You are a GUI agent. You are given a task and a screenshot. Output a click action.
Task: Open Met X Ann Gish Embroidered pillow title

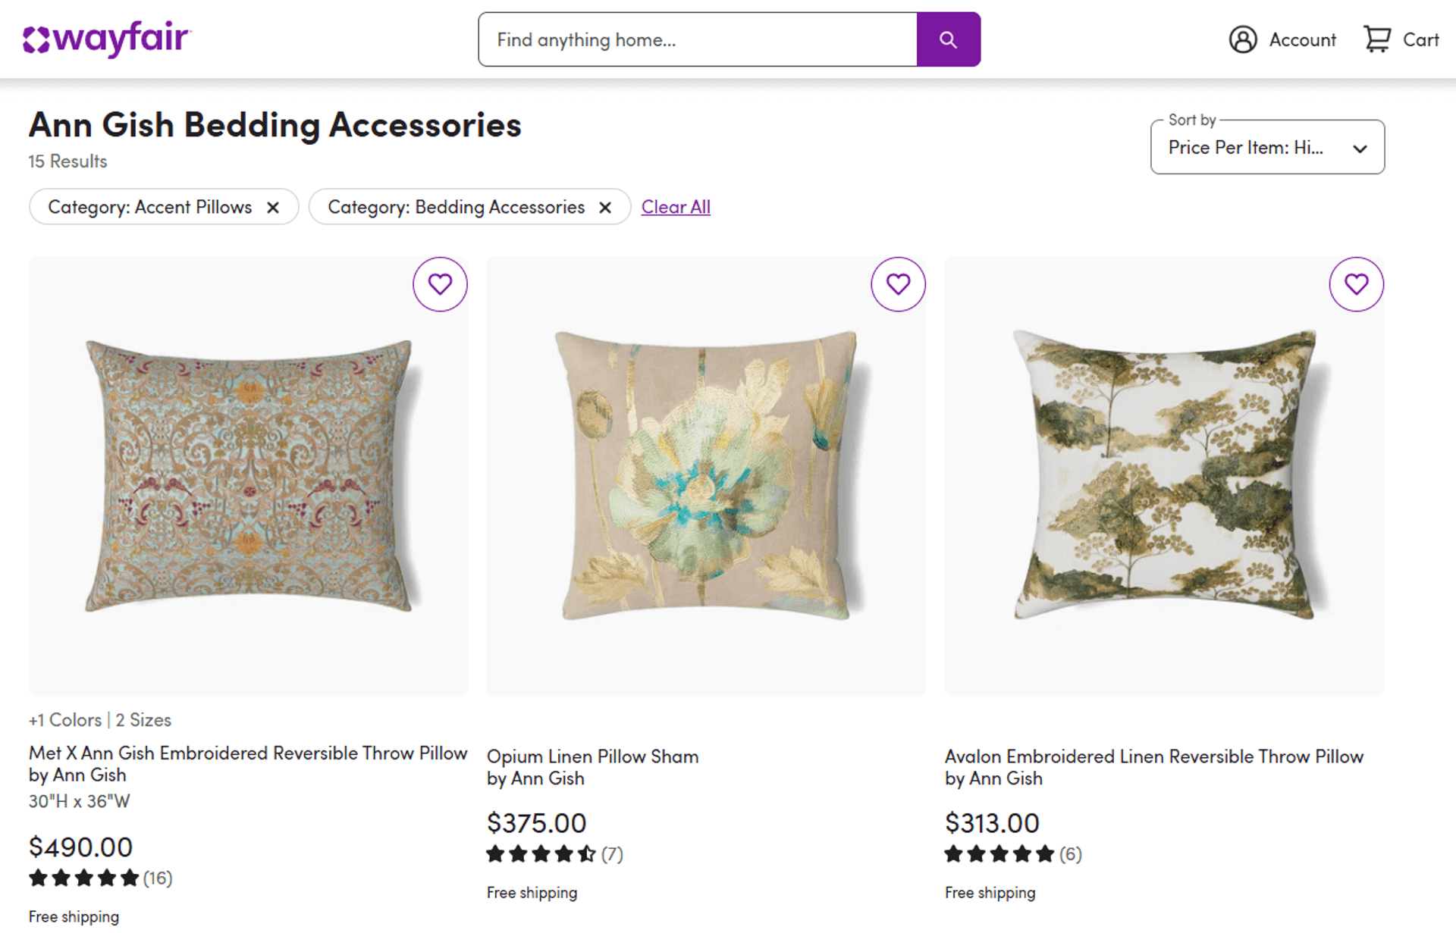247,753
